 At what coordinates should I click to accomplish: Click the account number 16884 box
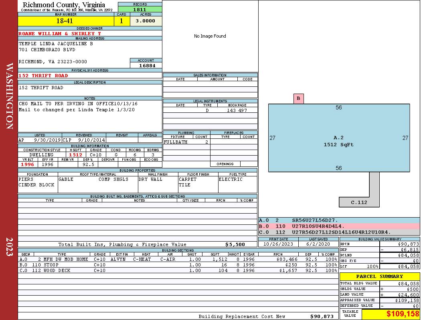[x=146, y=65]
